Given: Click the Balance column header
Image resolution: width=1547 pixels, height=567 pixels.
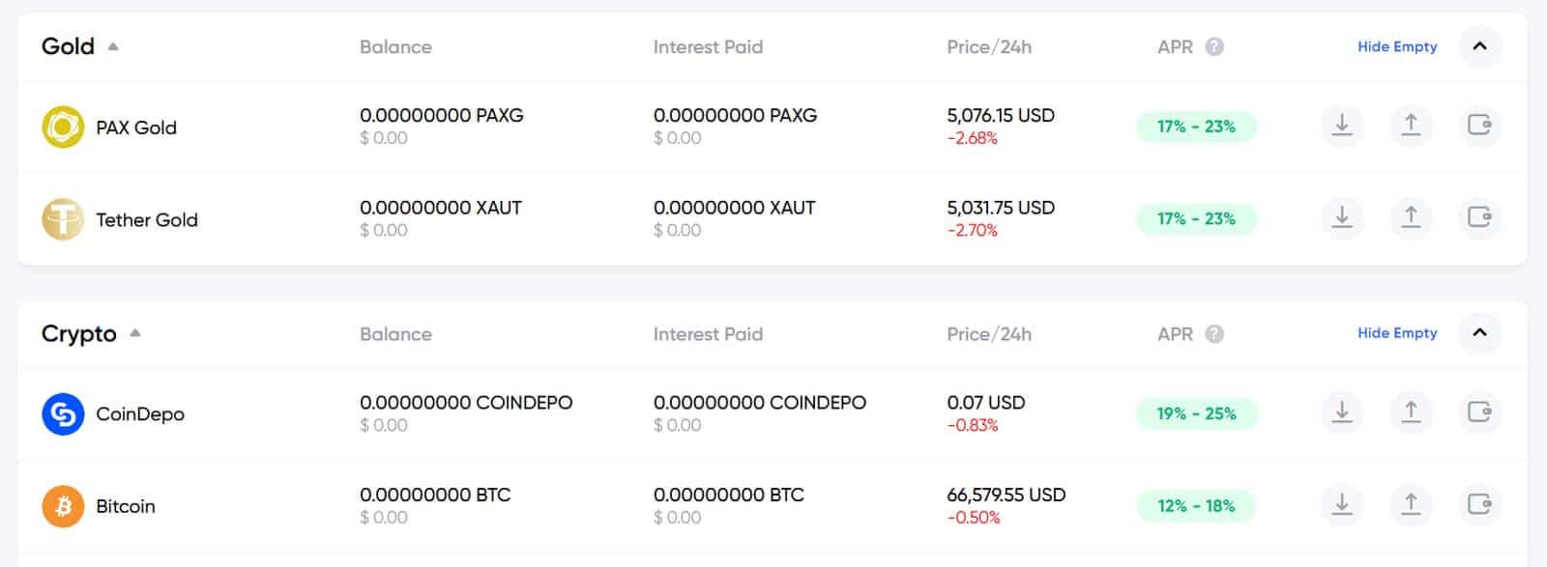Looking at the screenshot, I should (395, 46).
